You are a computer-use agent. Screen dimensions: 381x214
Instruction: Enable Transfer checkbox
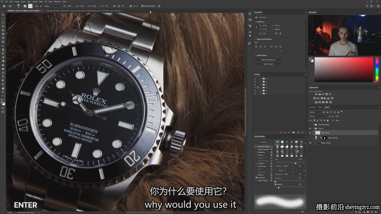coord(257,163)
